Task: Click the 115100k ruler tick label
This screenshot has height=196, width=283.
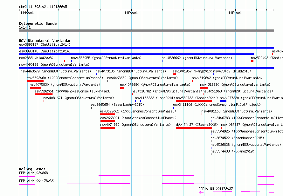Action: point(235,13)
